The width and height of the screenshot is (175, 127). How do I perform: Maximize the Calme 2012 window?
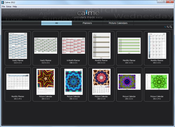click(x=164, y=2)
